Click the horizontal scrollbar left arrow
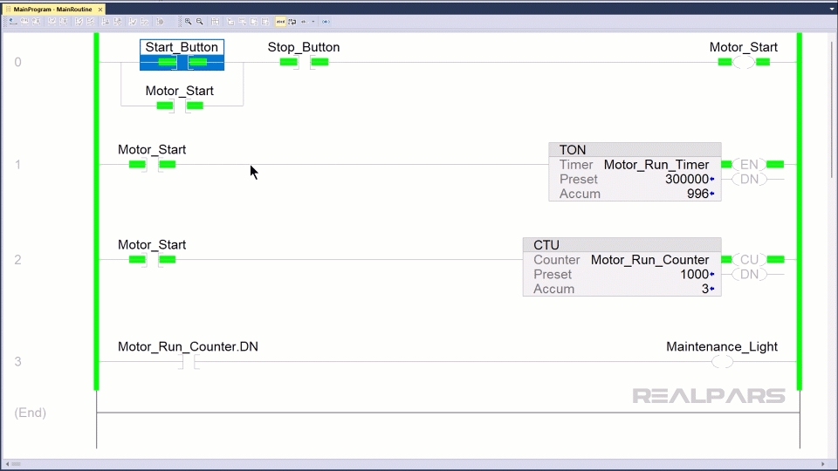The image size is (838, 471). tap(7, 464)
